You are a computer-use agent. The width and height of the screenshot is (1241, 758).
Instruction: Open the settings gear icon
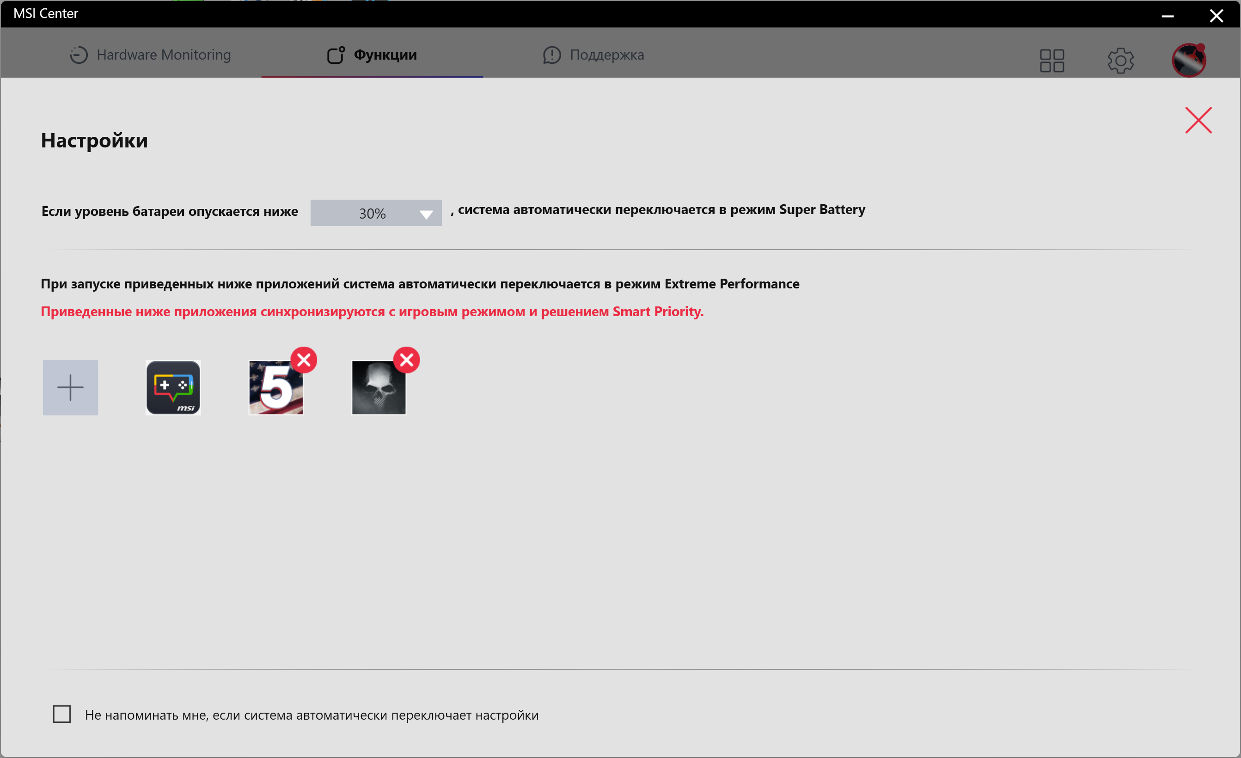point(1120,61)
